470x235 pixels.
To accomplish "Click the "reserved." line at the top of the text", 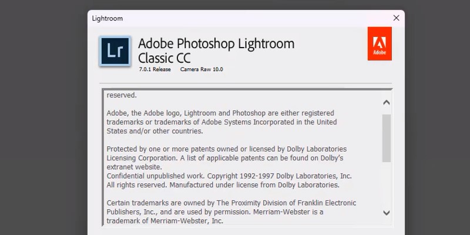I will tap(122, 95).
